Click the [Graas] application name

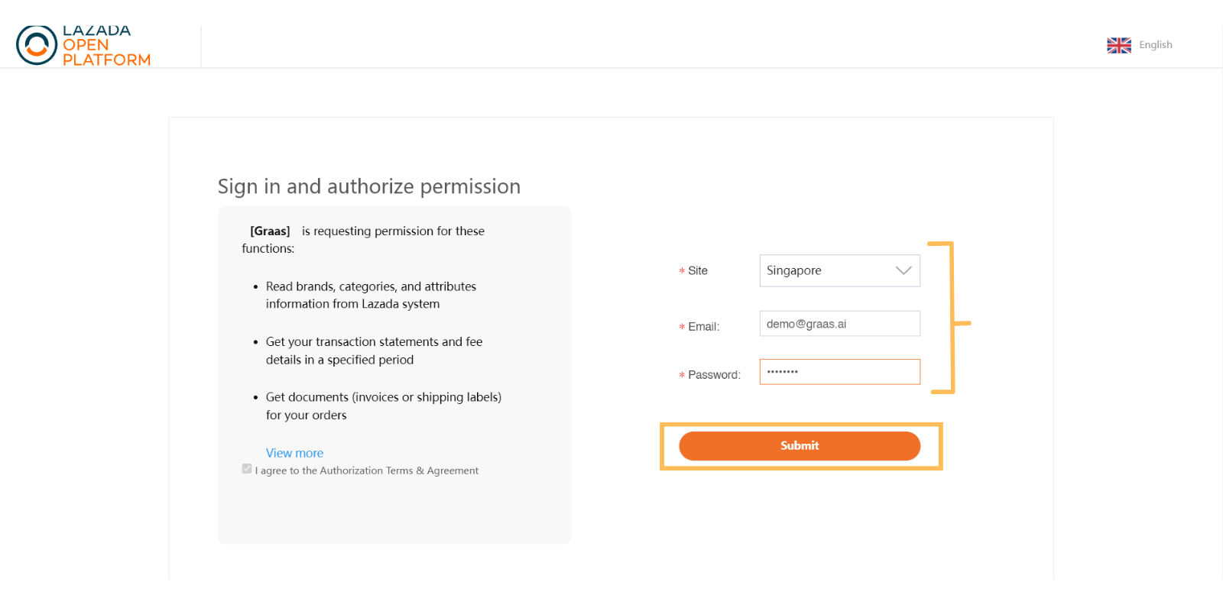[270, 231]
